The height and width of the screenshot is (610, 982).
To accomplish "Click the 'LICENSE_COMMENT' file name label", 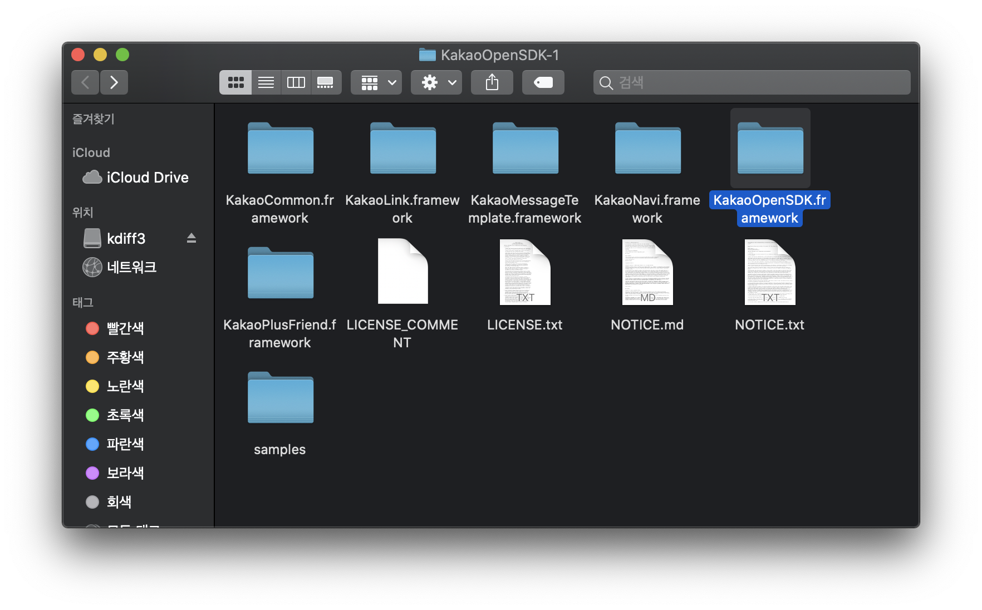I will point(402,334).
